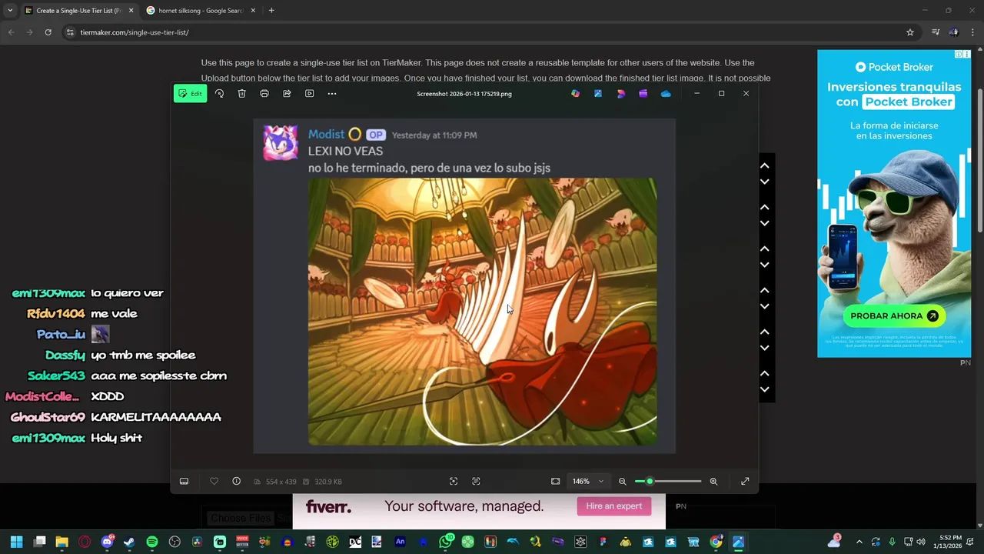Open volume control in system tray
984x554 pixels.
point(921,542)
